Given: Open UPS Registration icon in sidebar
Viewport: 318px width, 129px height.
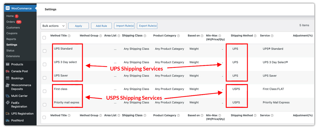Looking at the screenshot, I should (8, 114).
